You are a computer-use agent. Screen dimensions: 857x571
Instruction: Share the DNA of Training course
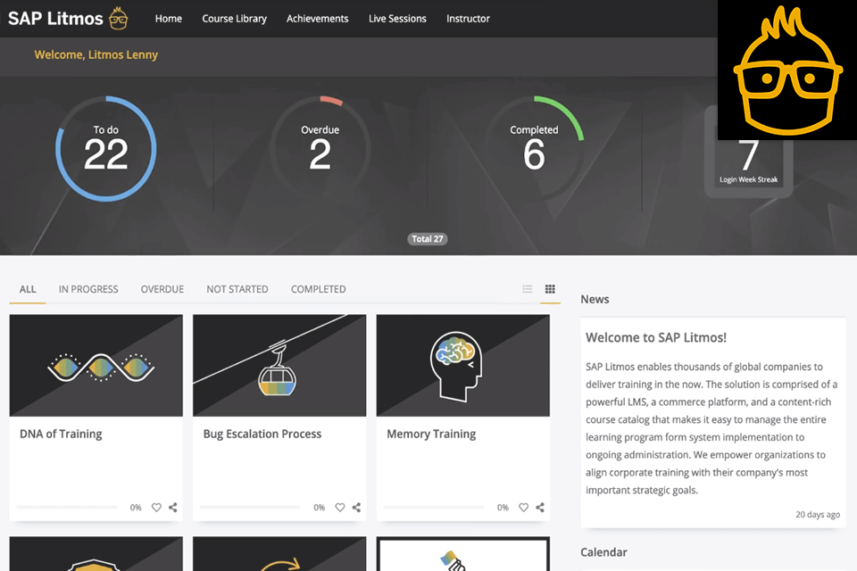pyautogui.click(x=172, y=508)
